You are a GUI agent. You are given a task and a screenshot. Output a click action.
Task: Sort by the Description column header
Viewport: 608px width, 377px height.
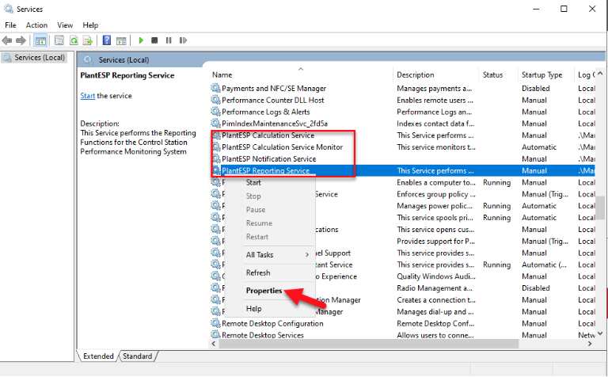point(436,75)
